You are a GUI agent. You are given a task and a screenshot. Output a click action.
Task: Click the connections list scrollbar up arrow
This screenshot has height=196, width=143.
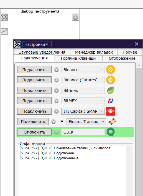pos(139,65)
